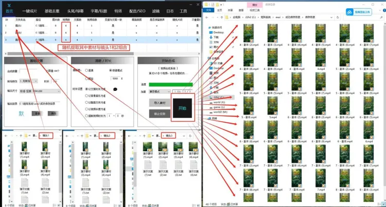Expand the address bar dropdown in 镜头2 window

[121, 136]
